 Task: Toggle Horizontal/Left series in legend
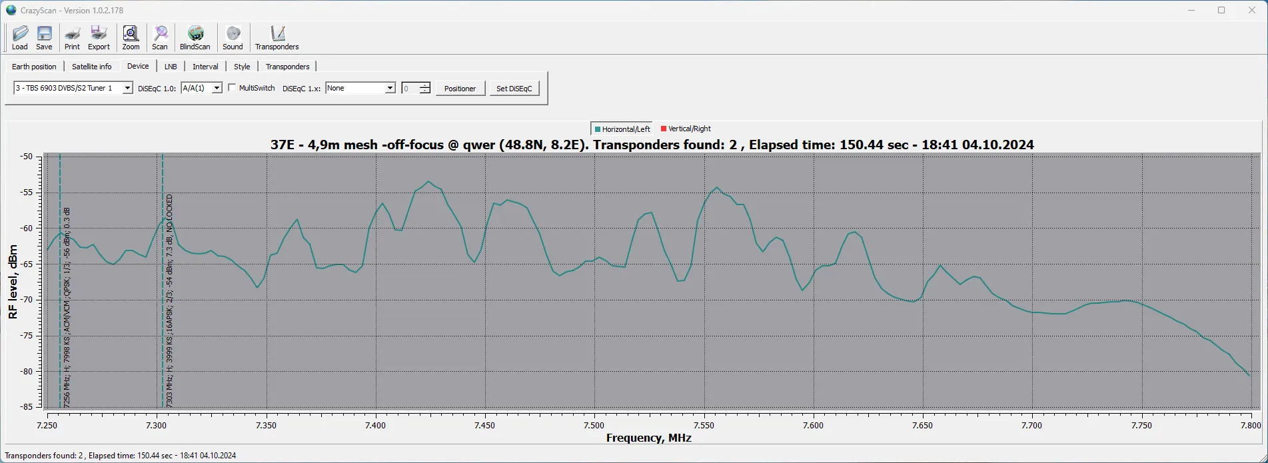pos(622,129)
